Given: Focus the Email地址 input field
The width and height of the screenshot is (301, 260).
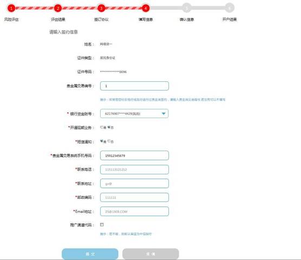Looking at the screenshot, I should point(134,211).
